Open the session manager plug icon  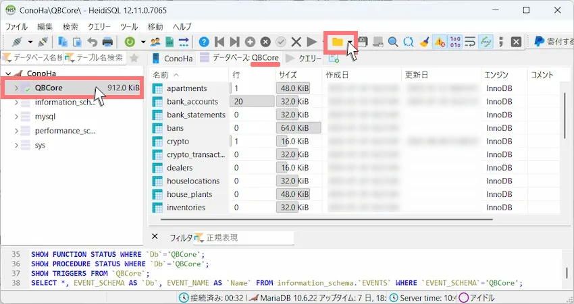(17, 42)
